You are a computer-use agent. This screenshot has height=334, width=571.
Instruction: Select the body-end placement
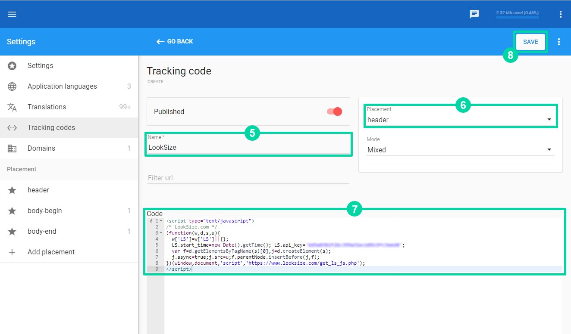pos(69,232)
